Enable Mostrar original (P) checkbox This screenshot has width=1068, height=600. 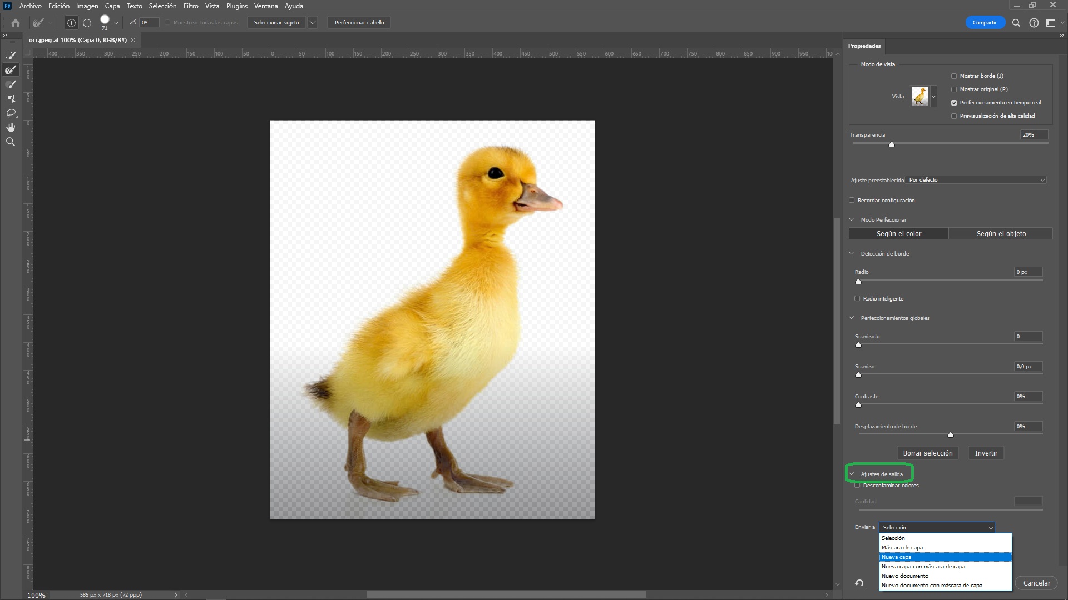954,89
